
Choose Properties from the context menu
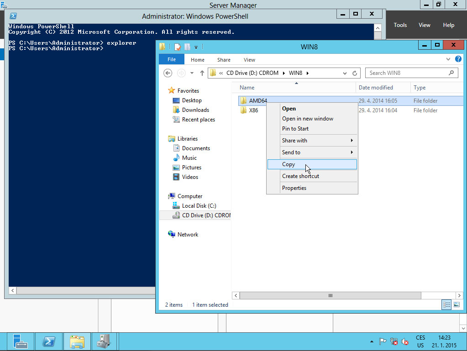[294, 188]
